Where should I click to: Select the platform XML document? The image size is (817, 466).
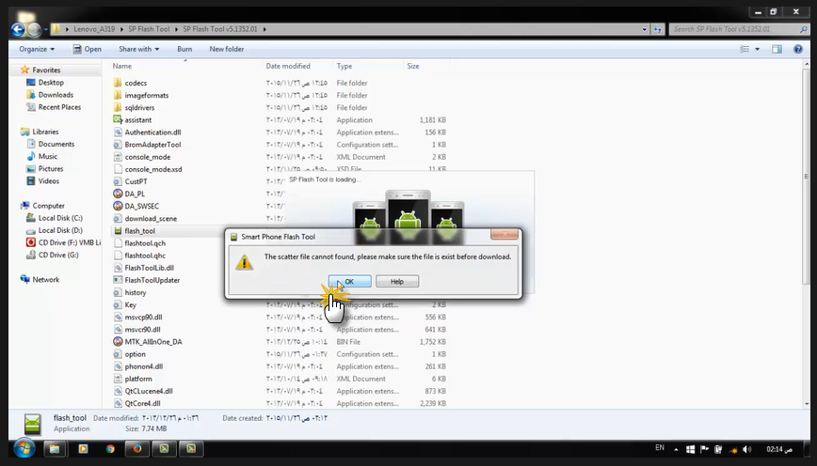[x=138, y=379]
